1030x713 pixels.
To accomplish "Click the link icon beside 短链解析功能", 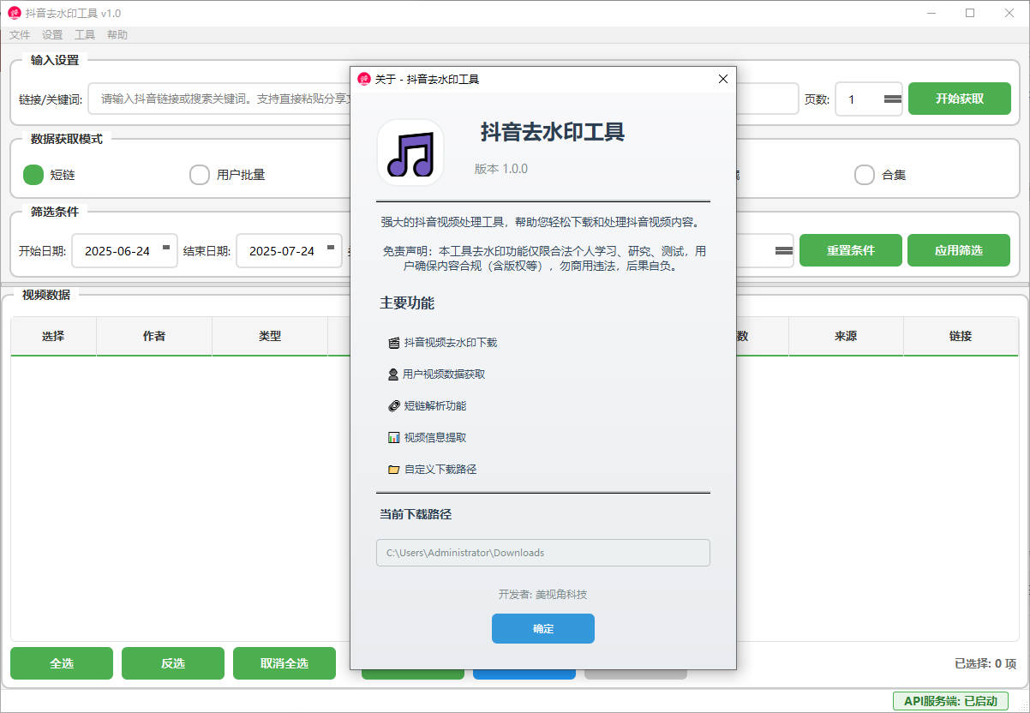I will (394, 406).
